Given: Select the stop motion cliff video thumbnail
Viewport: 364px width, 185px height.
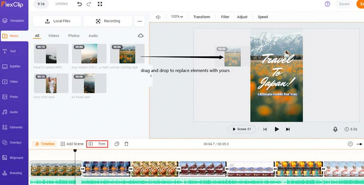Looking at the screenshot, I should coord(89,54).
